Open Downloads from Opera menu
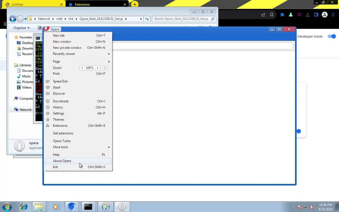Viewport: 339px width, 212px height. [78, 101]
